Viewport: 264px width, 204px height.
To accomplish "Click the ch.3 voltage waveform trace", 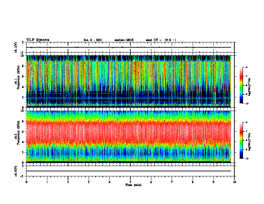I will [129, 171].
